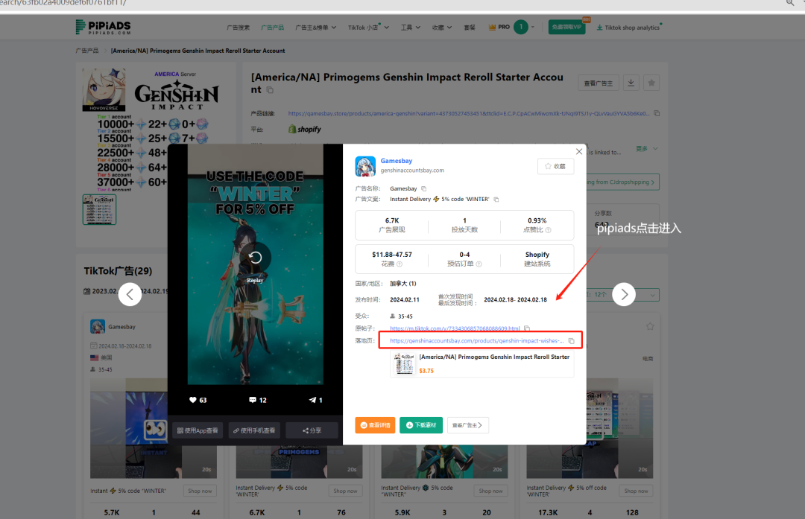Select the 广告产品 nav tab
The width and height of the screenshot is (805, 519).
point(272,28)
